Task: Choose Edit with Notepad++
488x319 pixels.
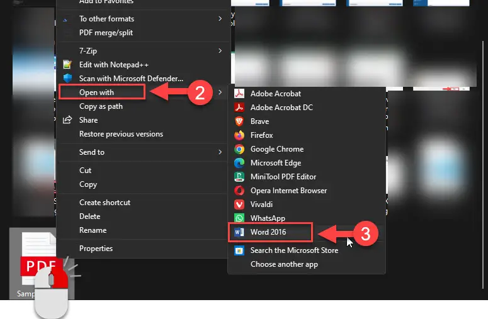Action: point(143,65)
